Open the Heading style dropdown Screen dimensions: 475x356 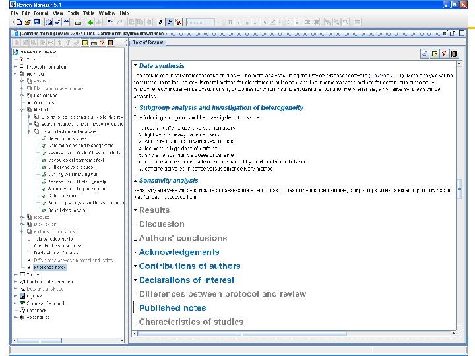pyautogui.click(x=218, y=22)
